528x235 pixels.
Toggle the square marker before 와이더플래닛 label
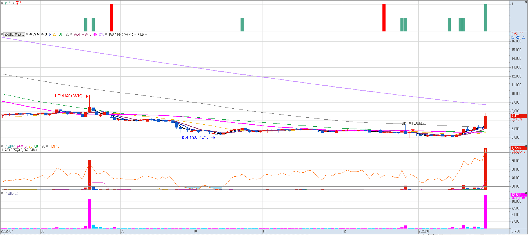(2, 35)
